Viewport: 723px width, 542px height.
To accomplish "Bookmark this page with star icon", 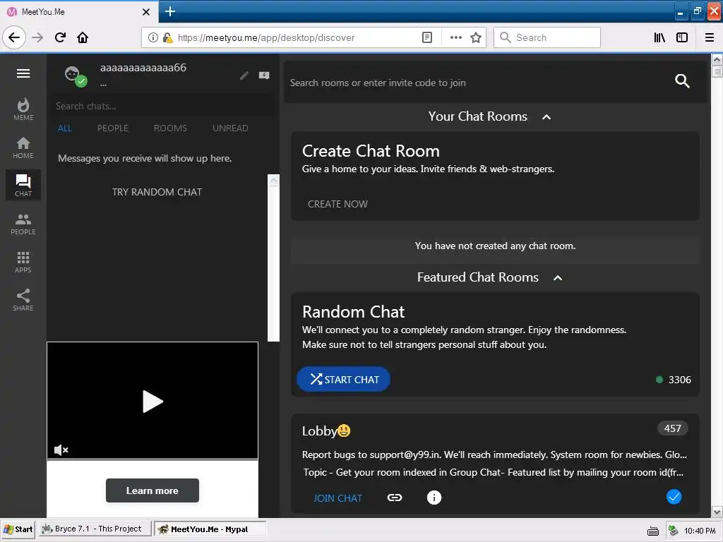I will (476, 37).
